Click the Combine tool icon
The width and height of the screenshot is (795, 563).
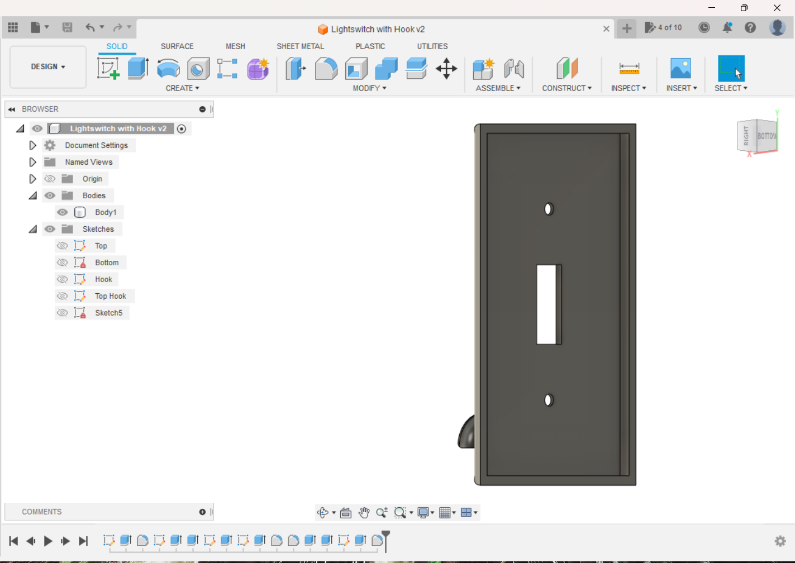(x=386, y=69)
